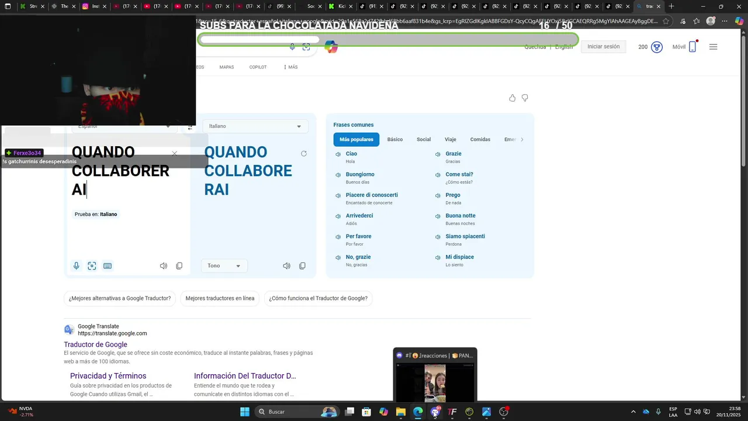Open the Traductor de Google result link
748x421 pixels.
point(95,344)
